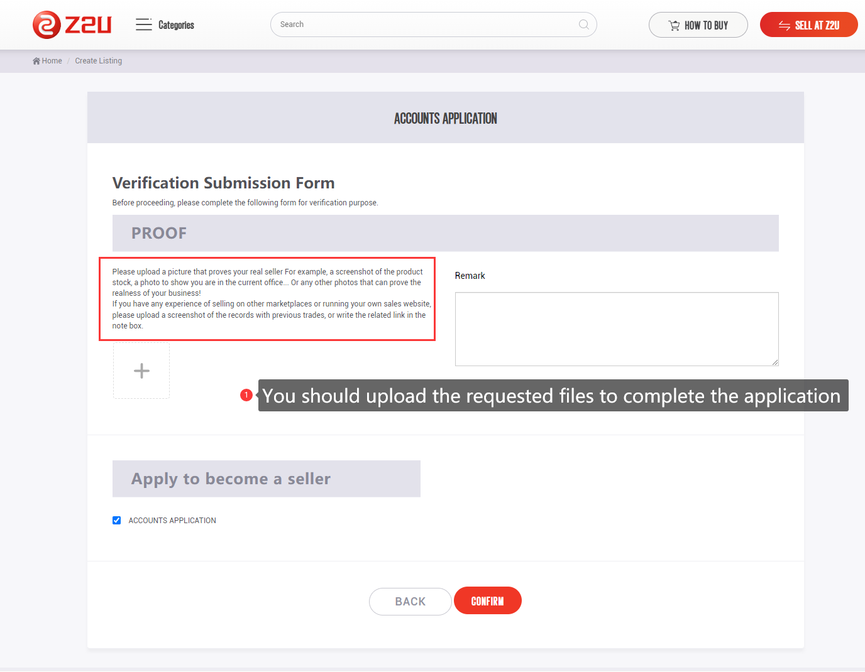
Task: Click the arrows icon in Sell At Z2U
Action: (x=784, y=26)
